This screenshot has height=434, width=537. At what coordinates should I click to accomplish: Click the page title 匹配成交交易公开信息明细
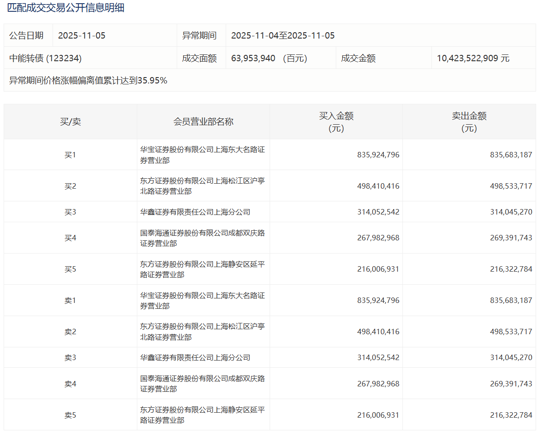tap(66, 8)
